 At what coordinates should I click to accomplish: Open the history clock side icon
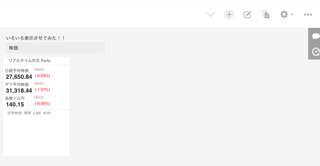point(316,52)
